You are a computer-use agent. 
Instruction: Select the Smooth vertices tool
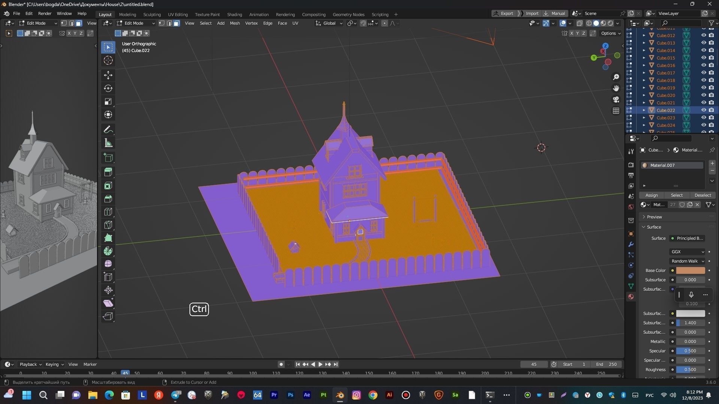coord(108,264)
